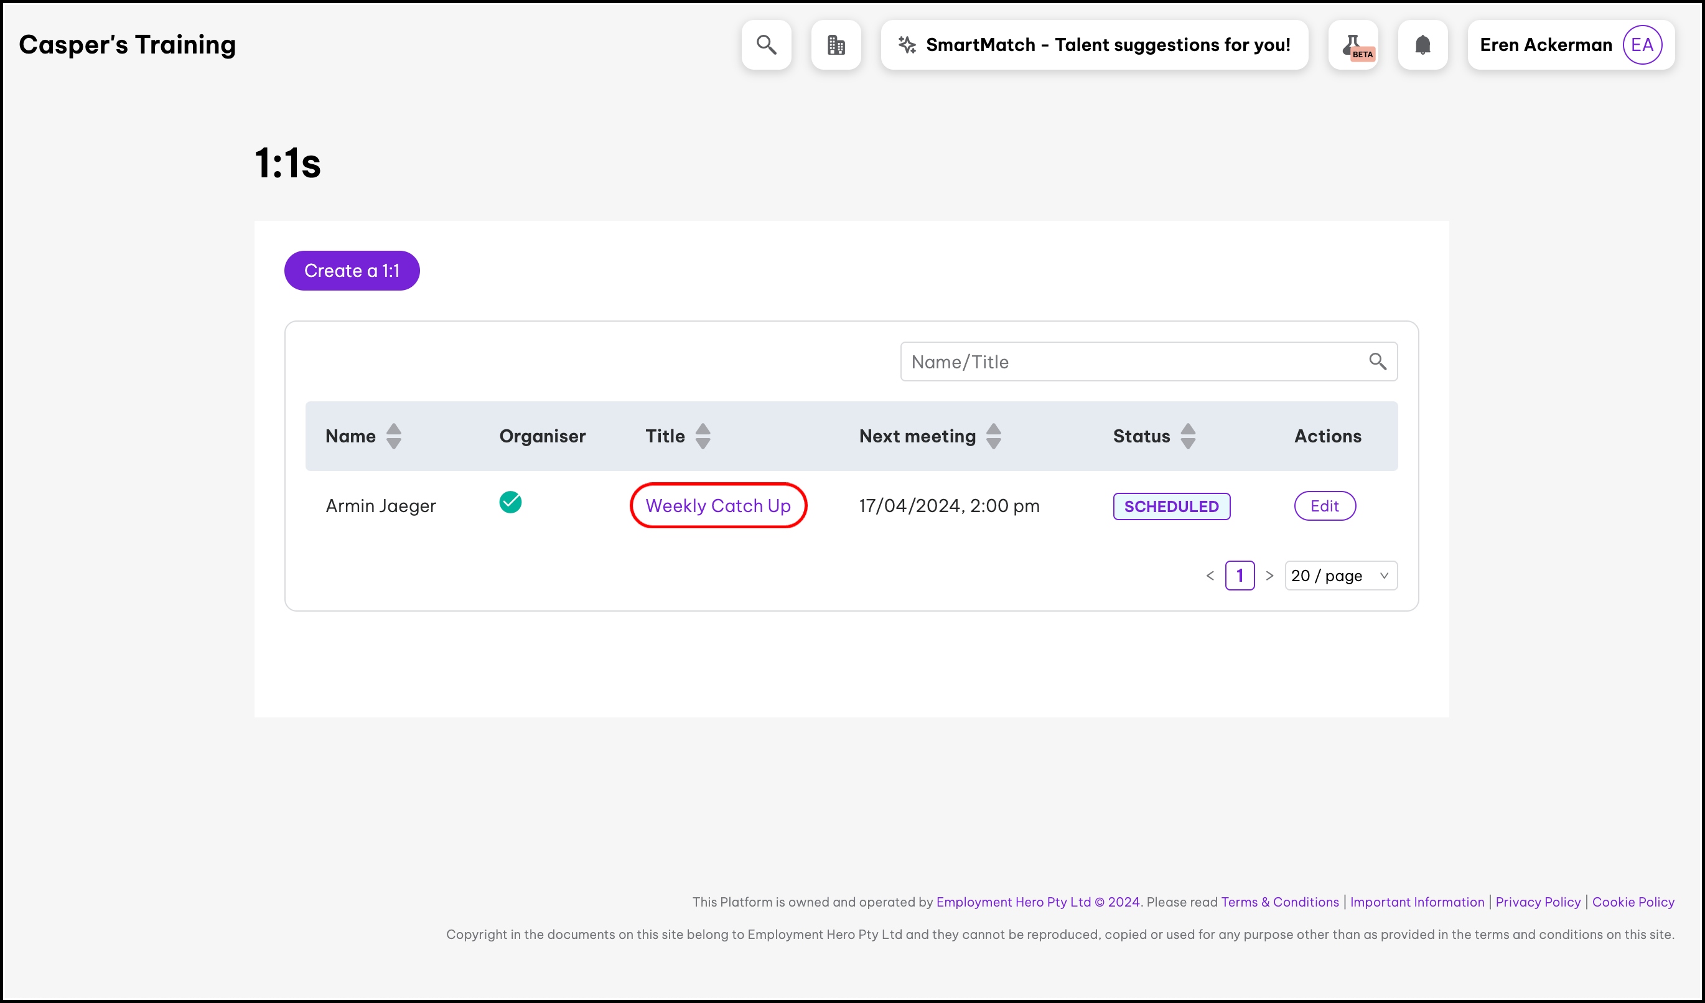Click the global search magnifier icon
Viewport: 1705px width, 1003px height.
point(766,45)
